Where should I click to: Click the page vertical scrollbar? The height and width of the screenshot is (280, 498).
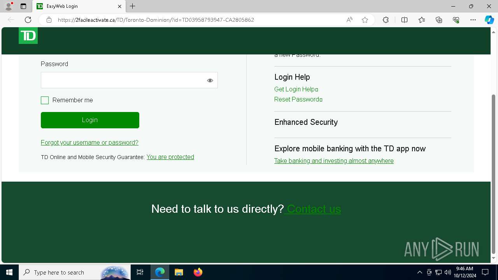(x=494, y=174)
